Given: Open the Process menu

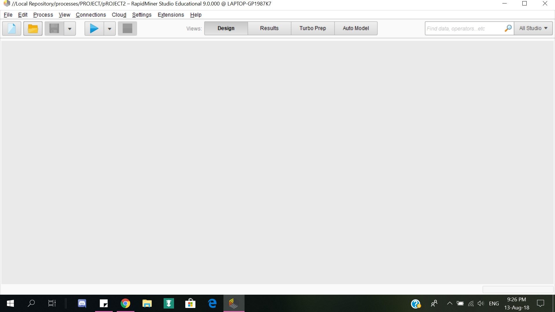Looking at the screenshot, I should click(43, 15).
